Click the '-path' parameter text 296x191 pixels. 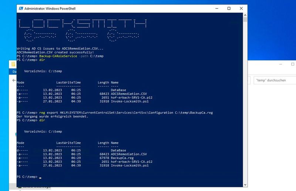tap(84, 56)
